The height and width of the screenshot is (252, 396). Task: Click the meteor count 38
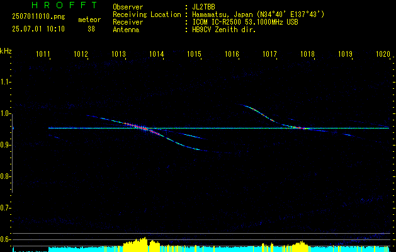coord(91,29)
